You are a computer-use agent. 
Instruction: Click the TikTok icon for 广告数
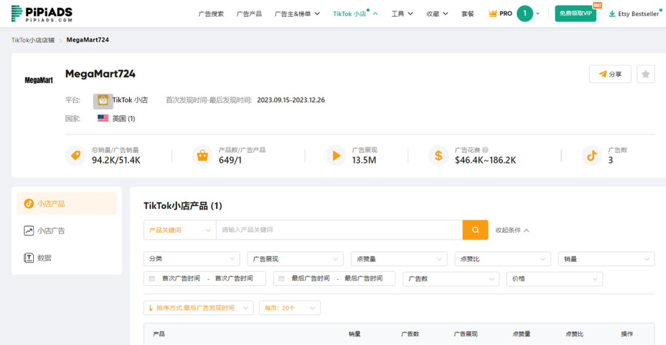coord(591,156)
